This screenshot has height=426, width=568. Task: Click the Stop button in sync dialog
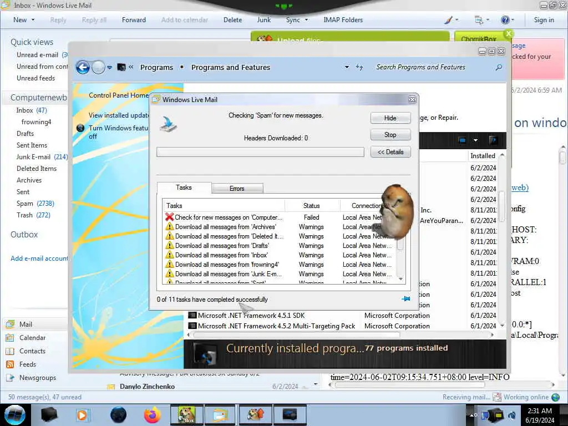coord(390,135)
